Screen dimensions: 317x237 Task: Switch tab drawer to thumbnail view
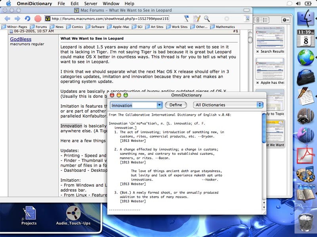coord(258,20)
